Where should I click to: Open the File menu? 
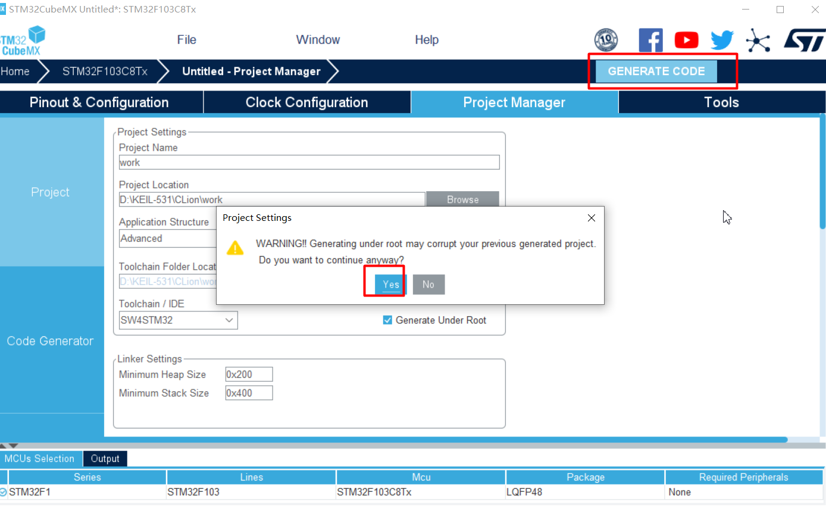click(186, 40)
